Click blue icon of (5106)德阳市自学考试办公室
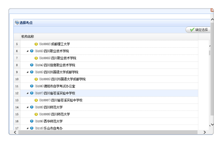 point(32,86)
